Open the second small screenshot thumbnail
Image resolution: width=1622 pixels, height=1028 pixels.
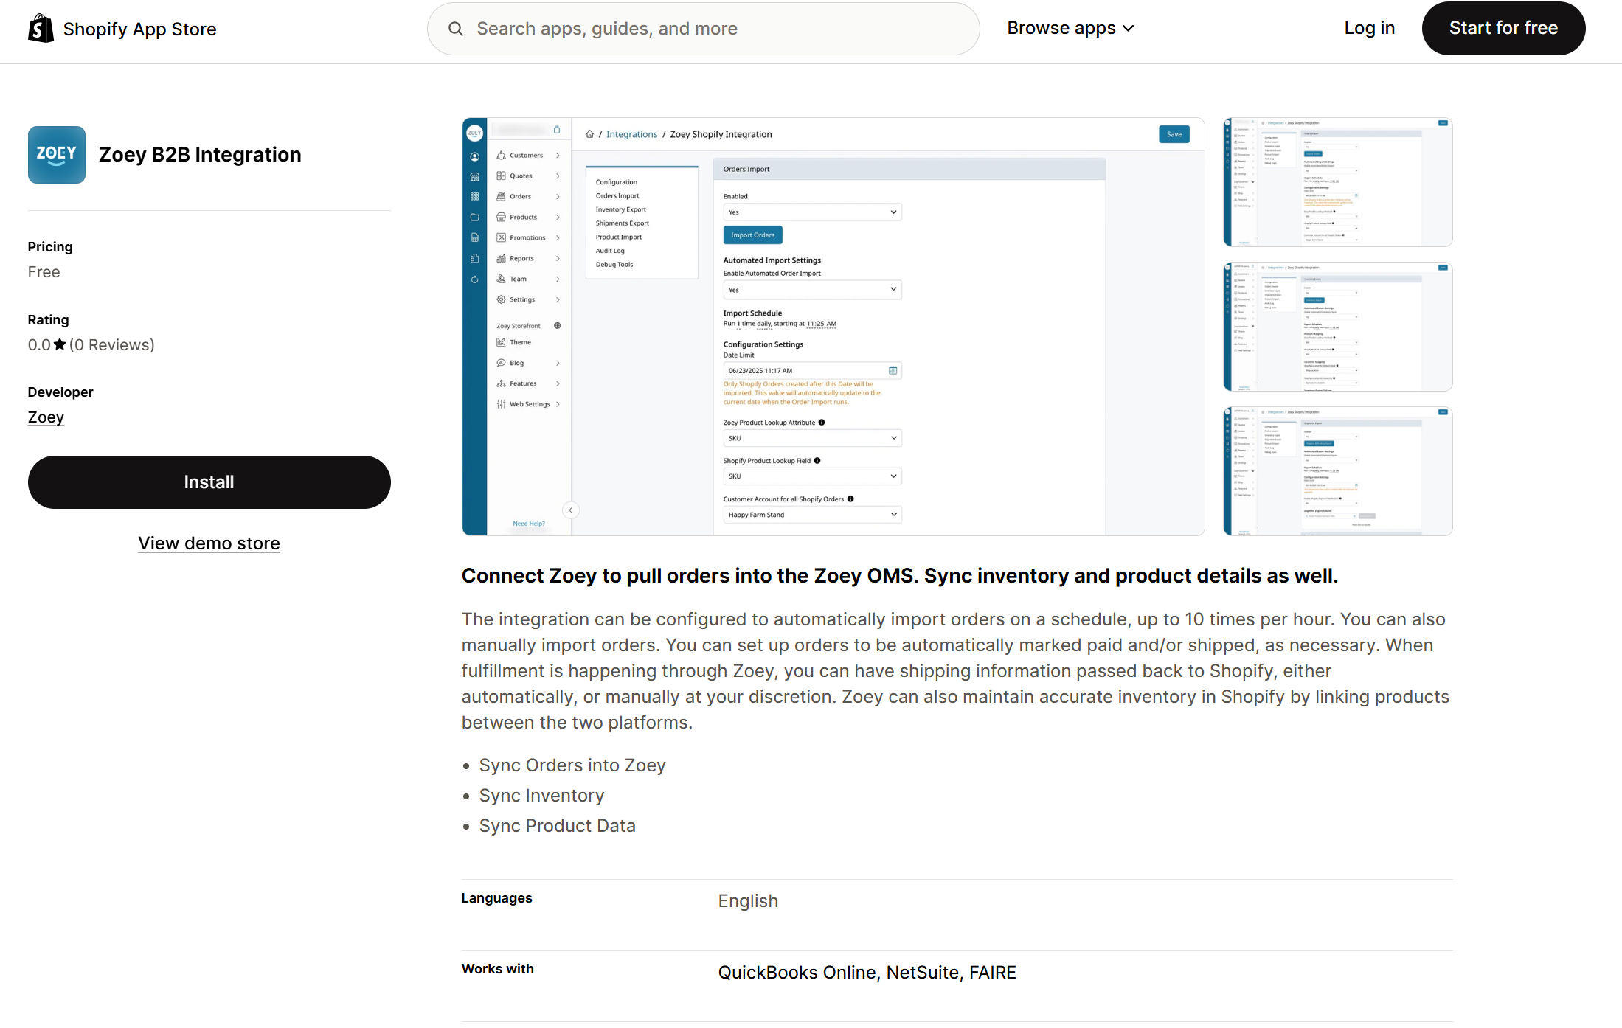point(1337,327)
